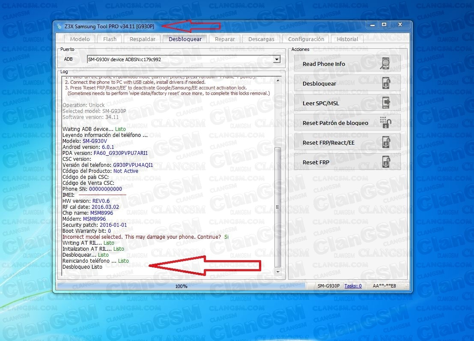Maximize the Z3X Samsung Tool window
Screen dimensions: 474x341
(384, 25)
